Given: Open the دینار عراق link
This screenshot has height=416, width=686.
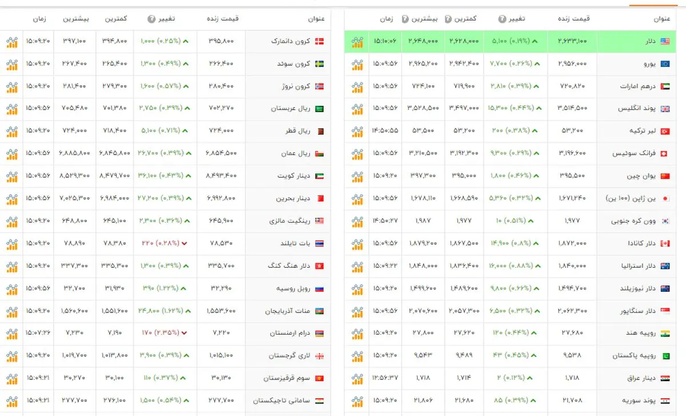Looking at the screenshot, I should (x=642, y=378).
